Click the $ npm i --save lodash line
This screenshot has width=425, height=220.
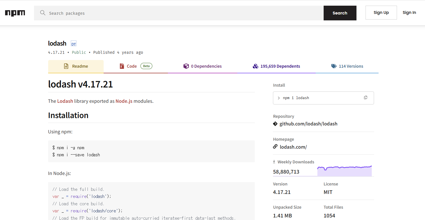click(76, 155)
